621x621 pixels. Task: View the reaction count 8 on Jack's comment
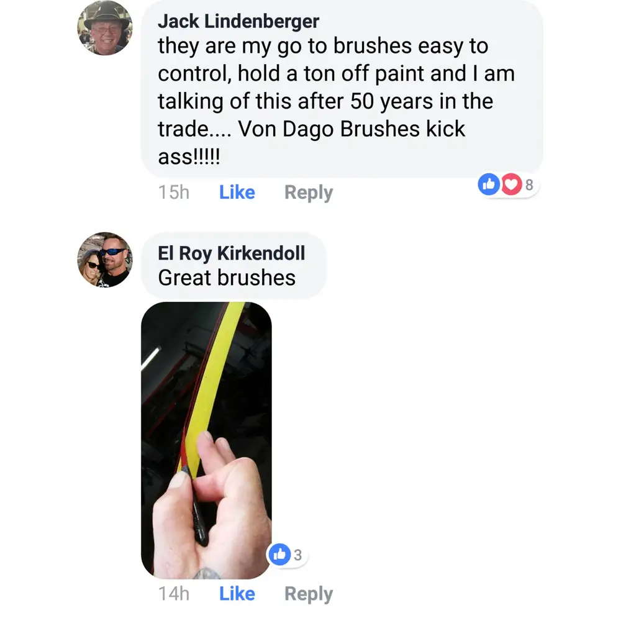point(529,185)
